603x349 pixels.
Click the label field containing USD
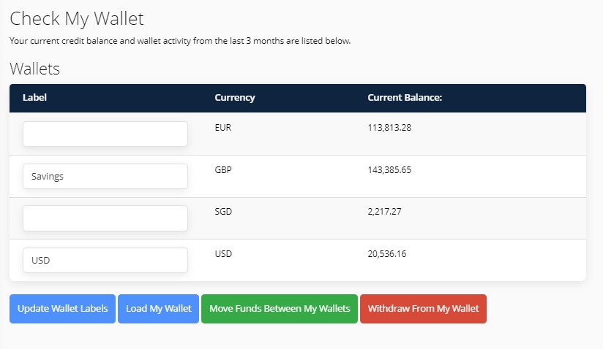click(105, 260)
